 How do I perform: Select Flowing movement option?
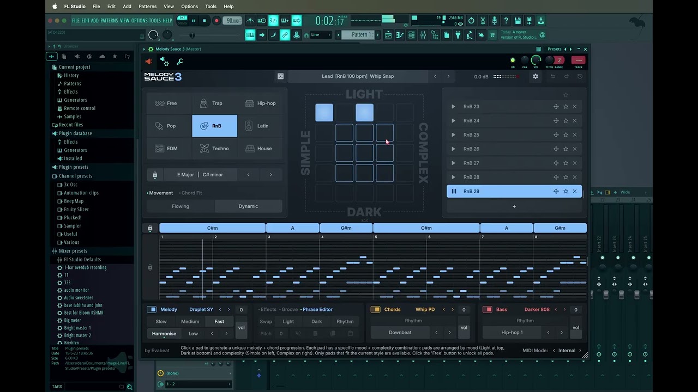(x=180, y=206)
